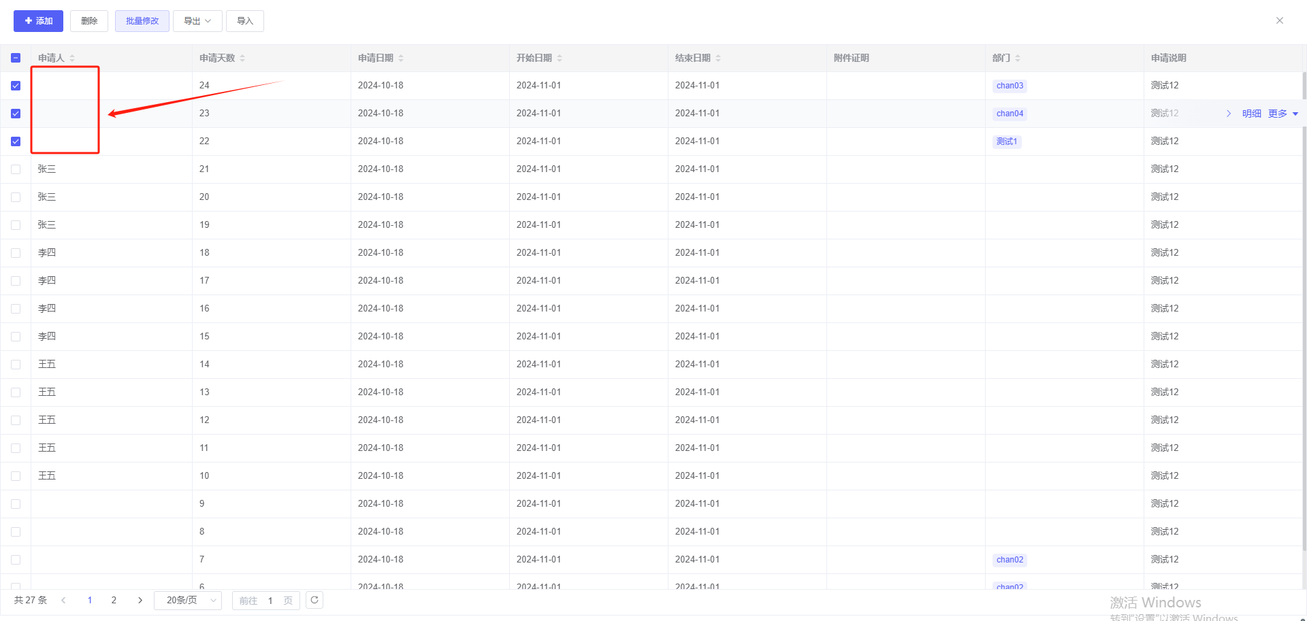This screenshot has width=1307, height=621.
Task: Go to page 2
Action: [x=114, y=600]
